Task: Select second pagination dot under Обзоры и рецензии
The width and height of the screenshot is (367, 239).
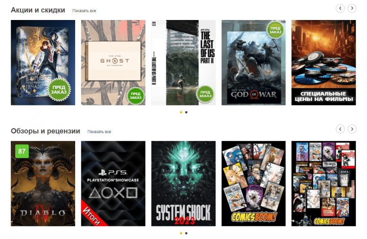Action: click(186, 233)
